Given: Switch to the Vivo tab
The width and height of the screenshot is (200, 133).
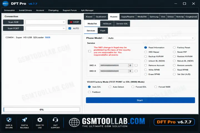Looking at the screenshot, I should click(x=163, y=17).
